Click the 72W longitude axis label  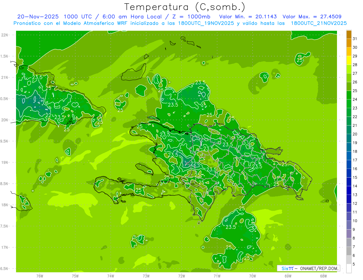[181, 276]
